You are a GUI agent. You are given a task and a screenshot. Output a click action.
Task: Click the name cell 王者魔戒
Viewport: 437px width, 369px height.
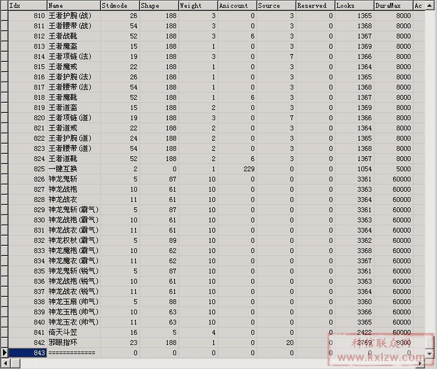click(x=73, y=67)
